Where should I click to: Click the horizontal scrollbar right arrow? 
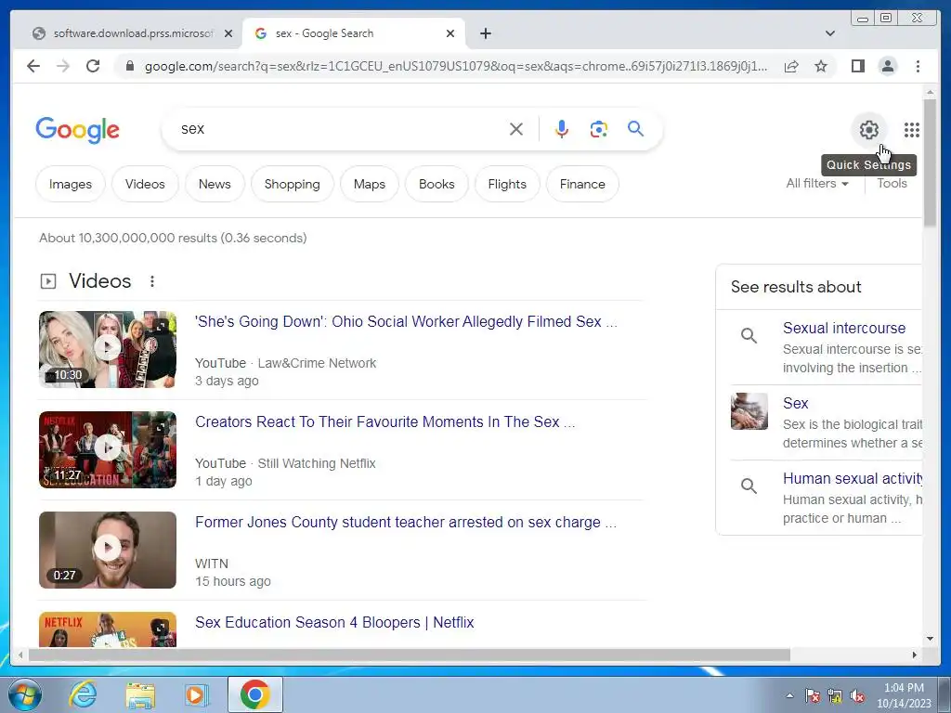pos(915,655)
